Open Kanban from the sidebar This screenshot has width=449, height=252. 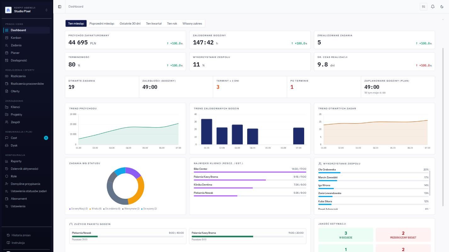coord(26,38)
